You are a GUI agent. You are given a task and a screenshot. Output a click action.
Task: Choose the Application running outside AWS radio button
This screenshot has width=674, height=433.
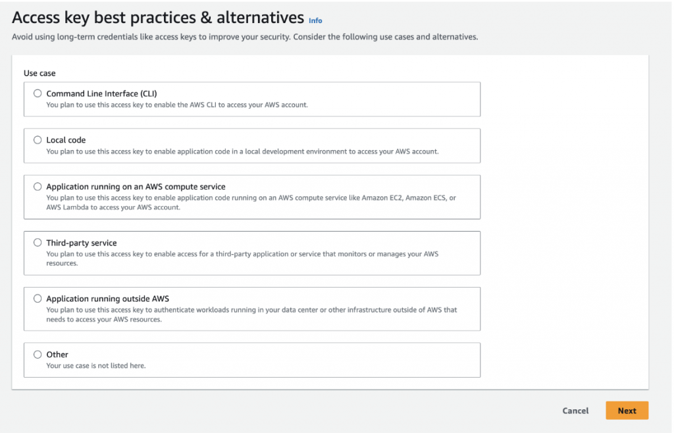(38, 299)
